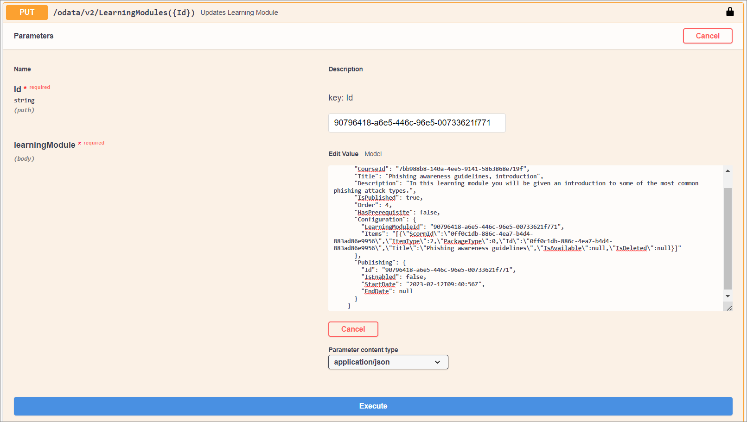Viewport: 747px width, 422px height.
Task: Click the scroll-down arrow of the body editor
Action: pos(728,296)
